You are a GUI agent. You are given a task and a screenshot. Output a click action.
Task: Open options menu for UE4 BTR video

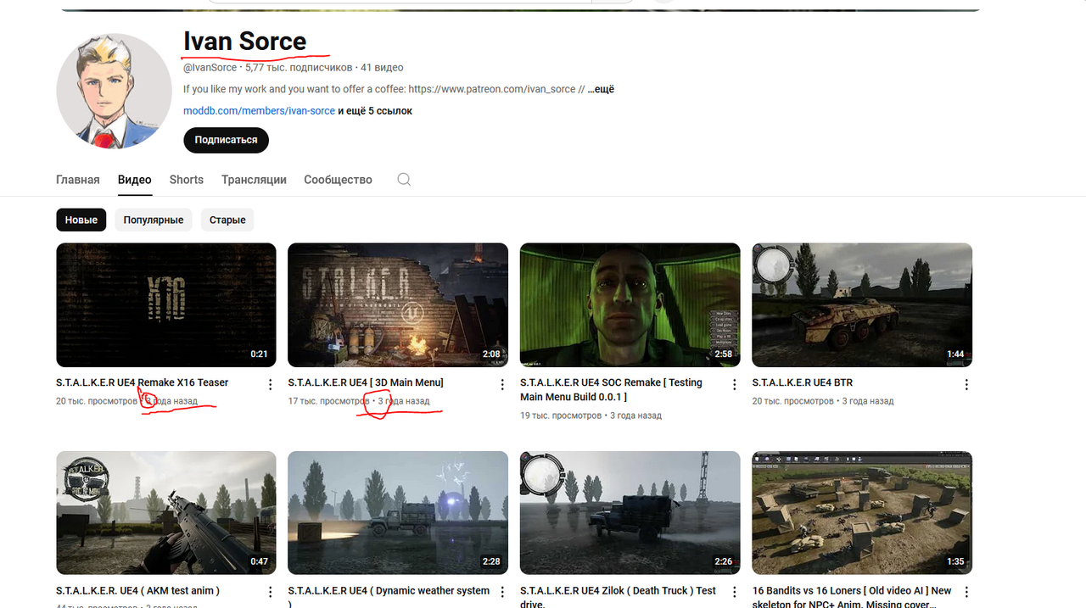click(x=966, y=385)
